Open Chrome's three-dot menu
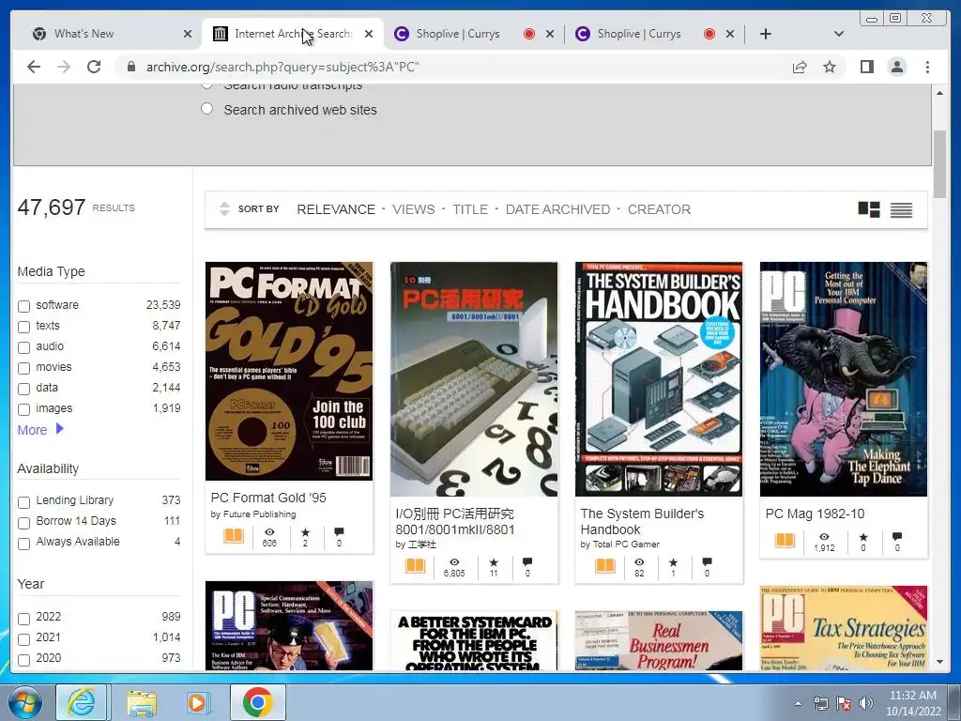Screen dimensions: 961x721 tap(927, 67)
